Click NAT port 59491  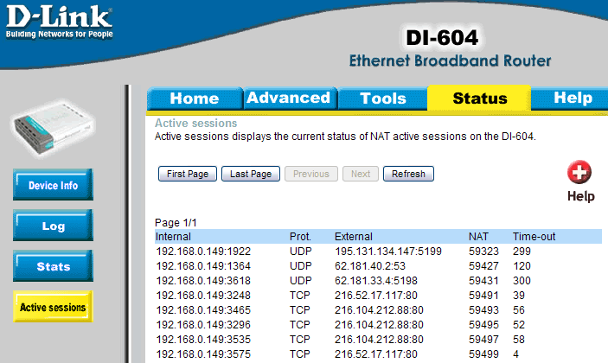[x=483, y=296]
